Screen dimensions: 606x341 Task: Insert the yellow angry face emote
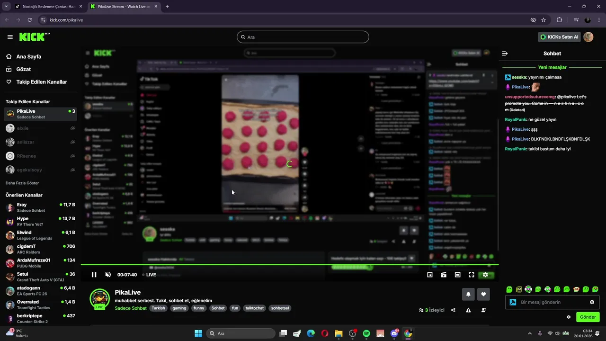coord(519,289)
